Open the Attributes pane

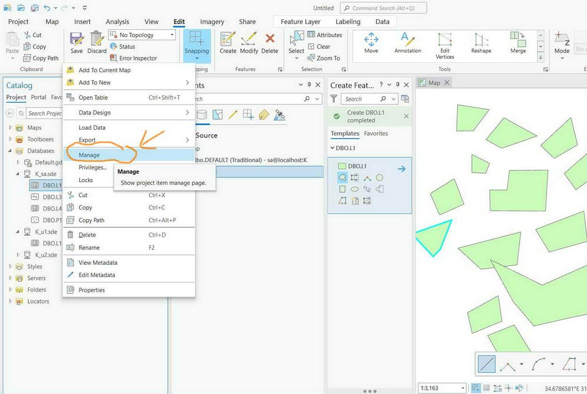click(x=325, y=35)
